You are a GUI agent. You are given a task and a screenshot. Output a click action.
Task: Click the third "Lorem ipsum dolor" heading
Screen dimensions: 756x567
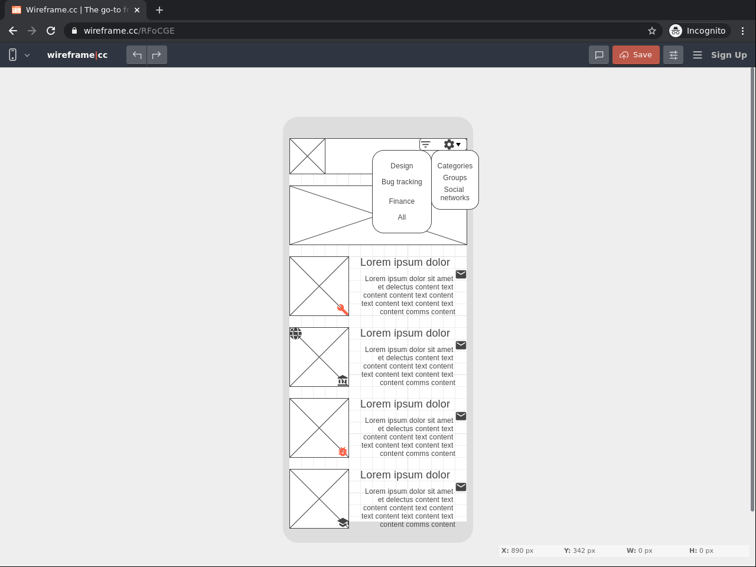pos(405,404)
